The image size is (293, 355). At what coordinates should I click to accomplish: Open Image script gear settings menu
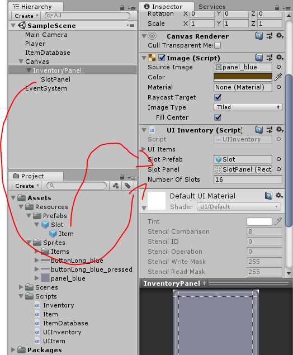tap(280, 58)
